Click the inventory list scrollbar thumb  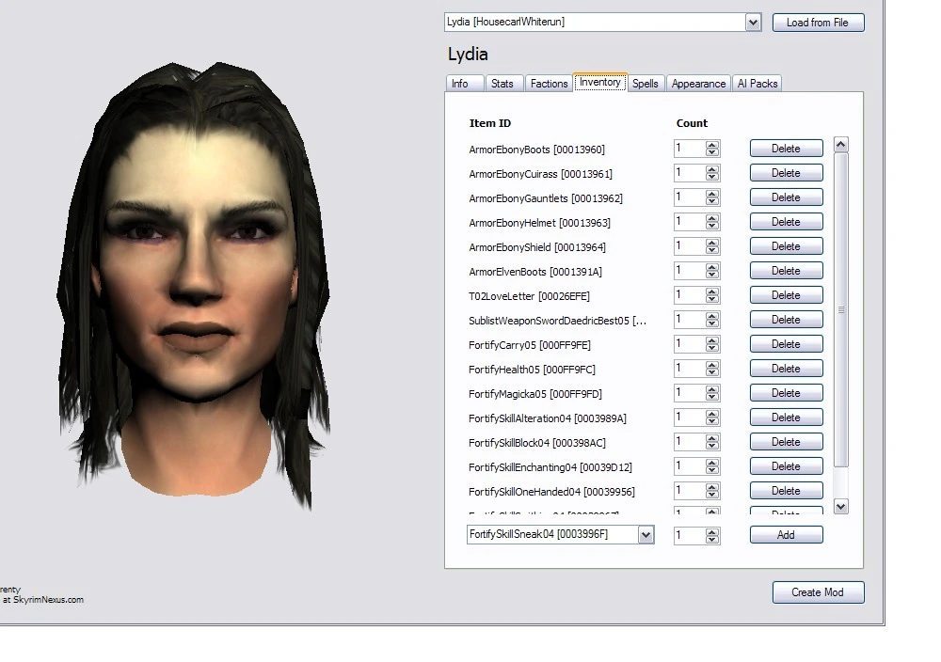pyautogui.click(x=841, y=310)
